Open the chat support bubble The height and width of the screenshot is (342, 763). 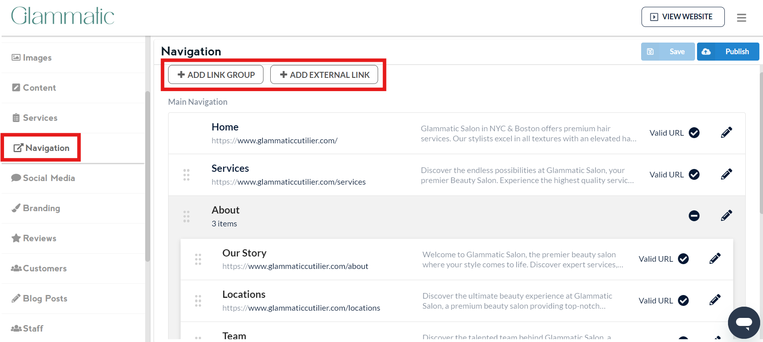tap(744, 322)
